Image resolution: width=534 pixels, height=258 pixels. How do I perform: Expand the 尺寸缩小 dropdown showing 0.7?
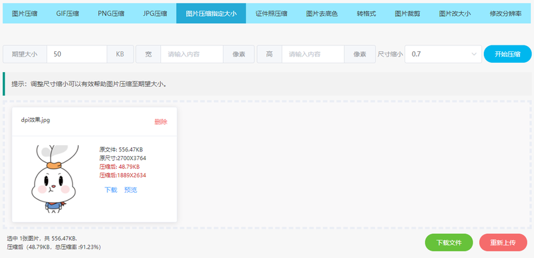point(443,54)
